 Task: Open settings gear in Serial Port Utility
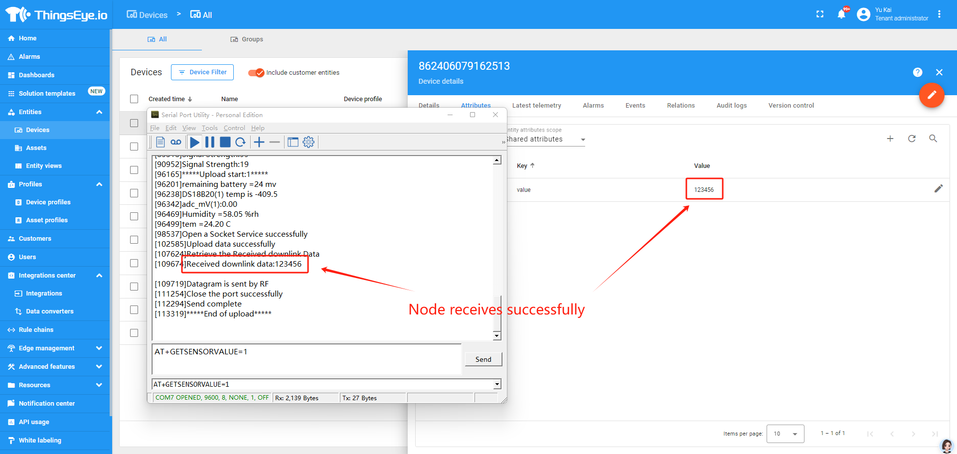tap(309, 142)
